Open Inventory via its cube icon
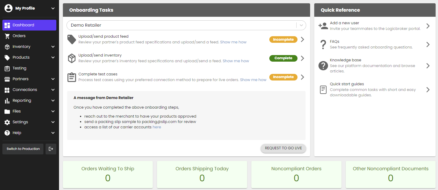 [x=7, y=46]
